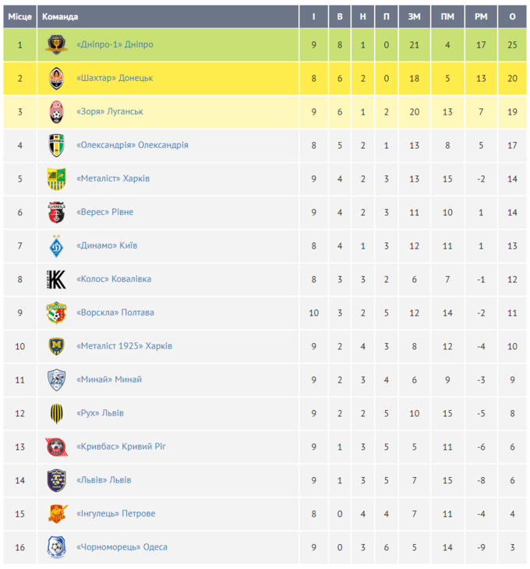Click the Vorskla Poltava club crest
Image resolution: width=530 pixels, height=569 pixels.
pos(57,313)
